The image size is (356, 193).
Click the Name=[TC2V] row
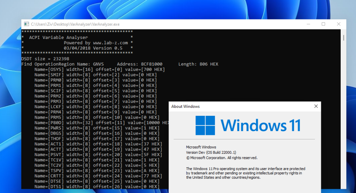point(97,166)
